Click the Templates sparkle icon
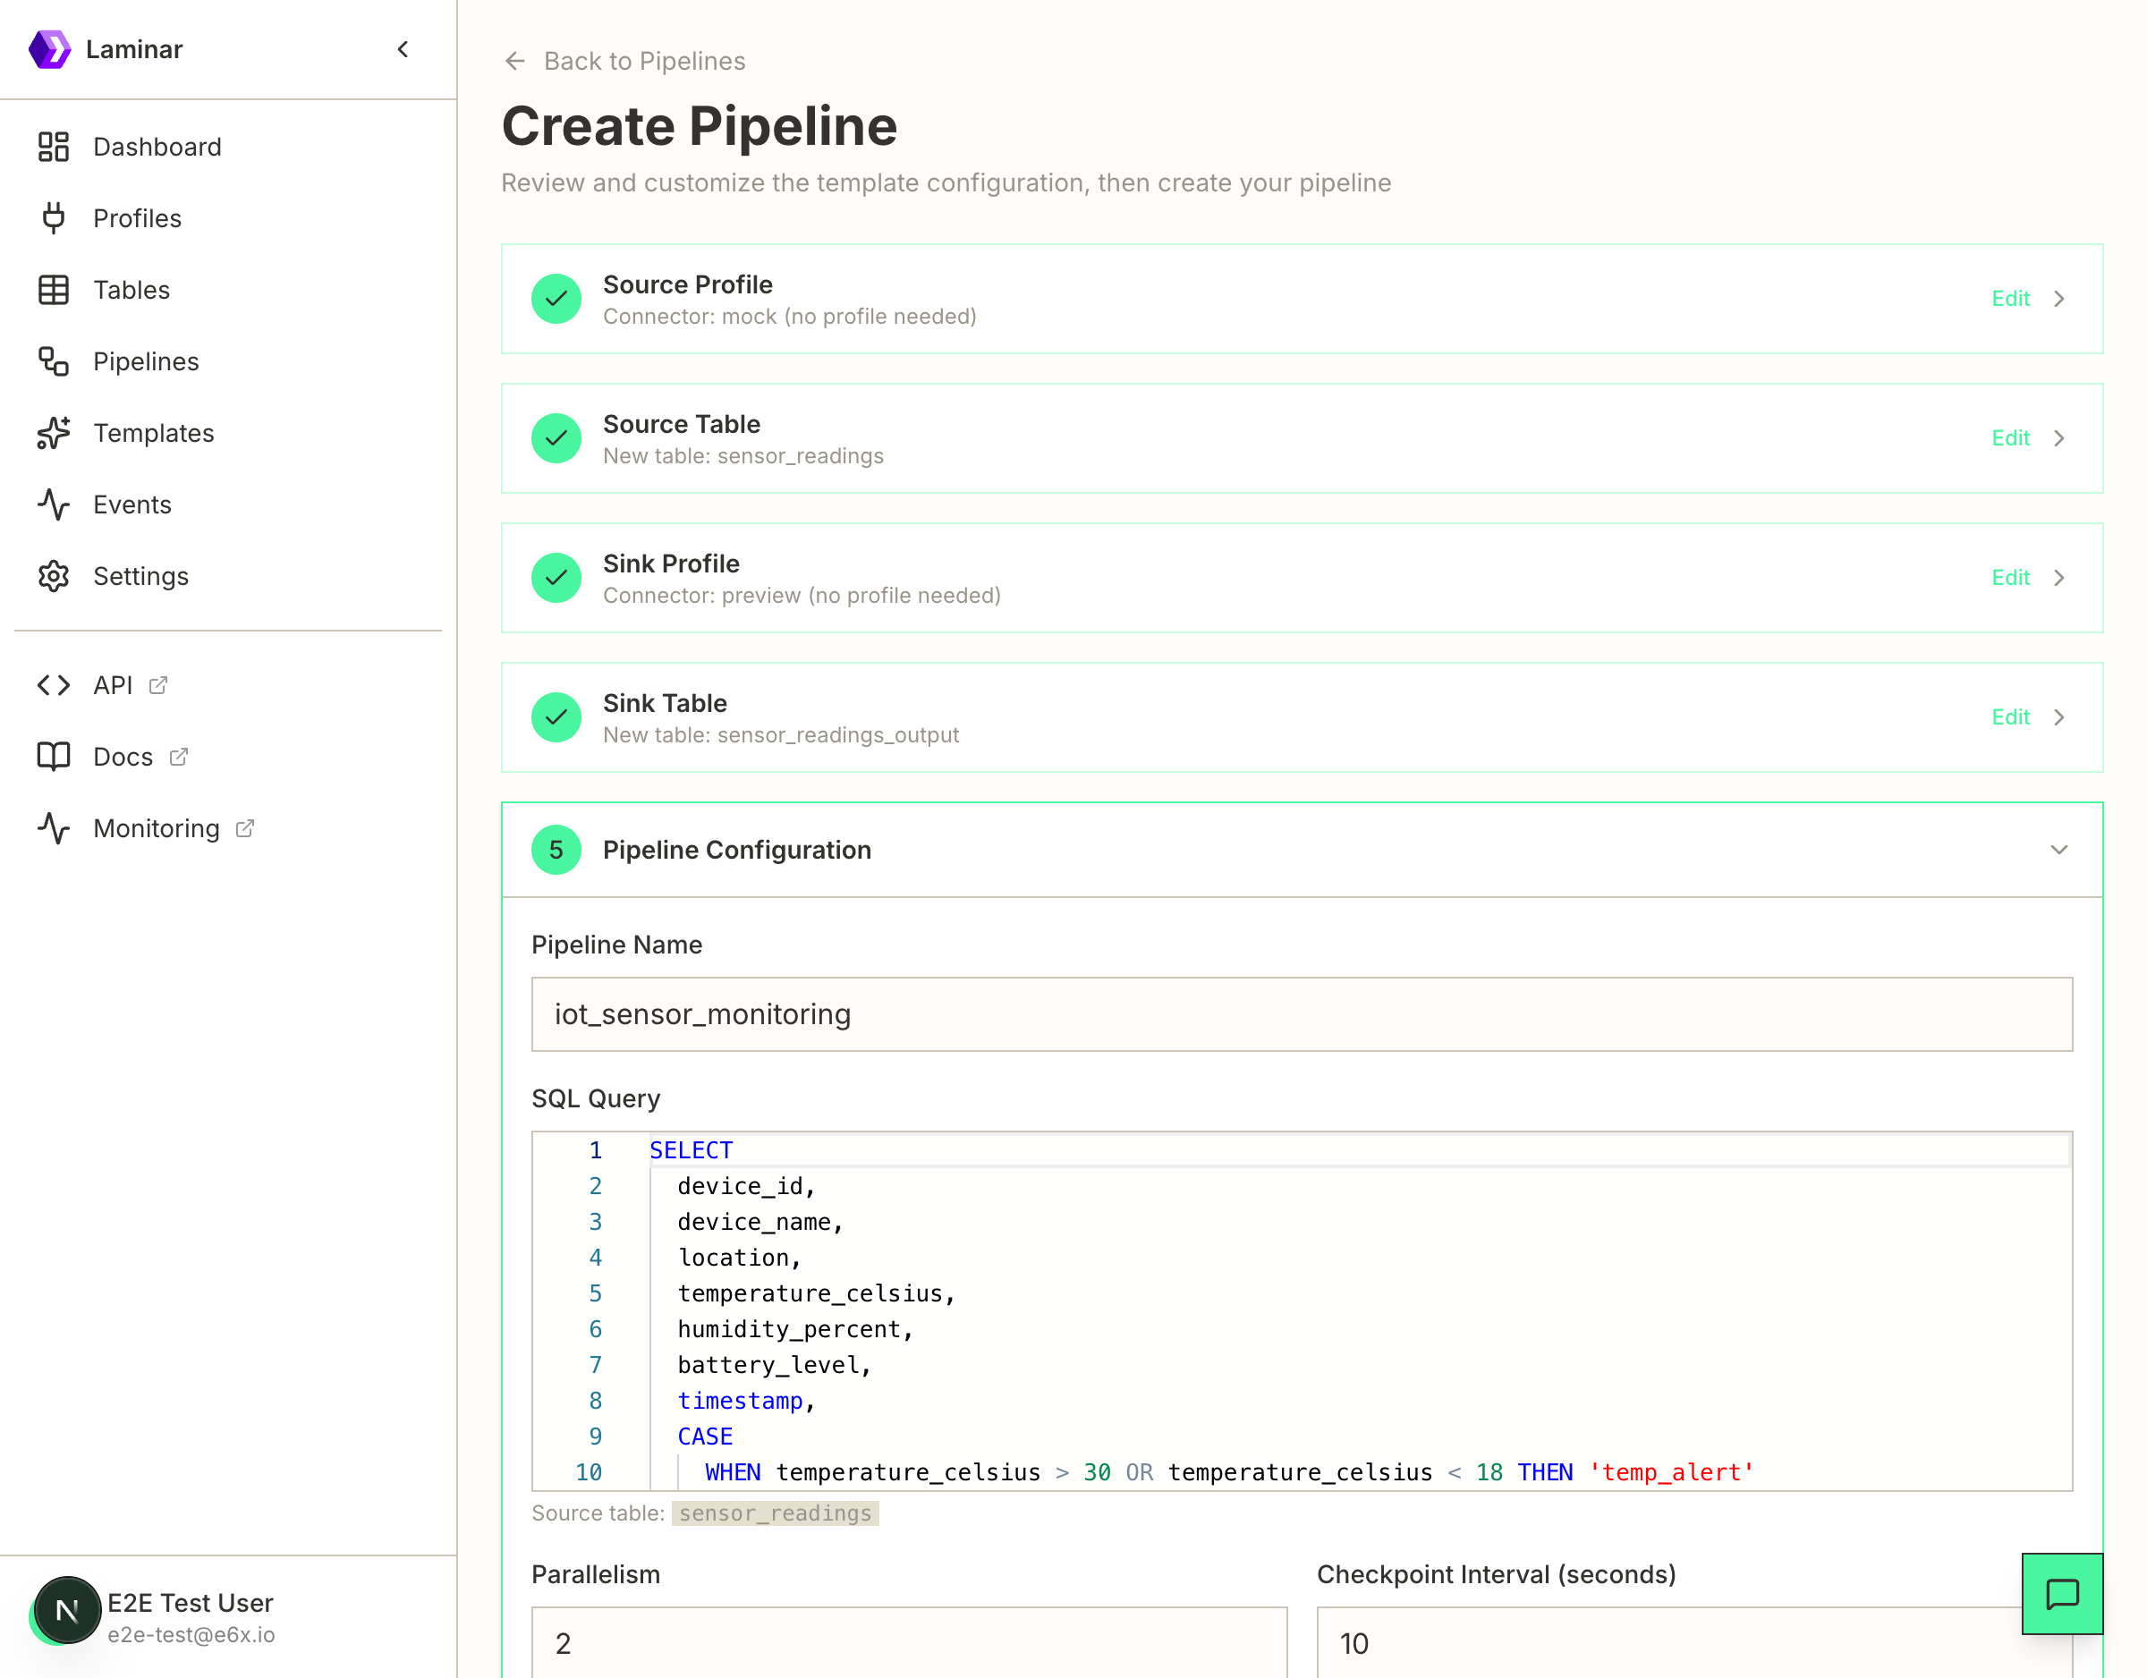The width and height of the screenshot is (2147, 1678). (53, 433)
